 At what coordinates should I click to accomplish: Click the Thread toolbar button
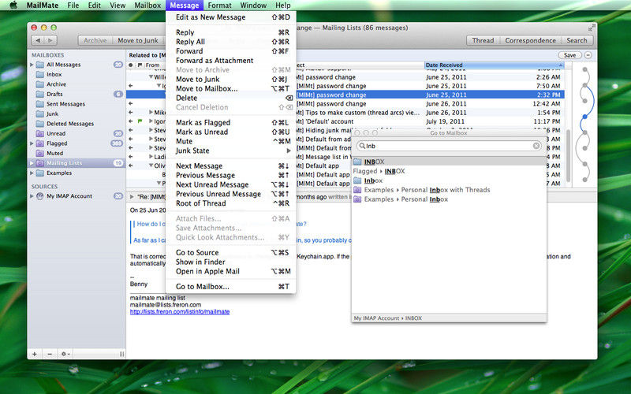(x=483, y=40)
